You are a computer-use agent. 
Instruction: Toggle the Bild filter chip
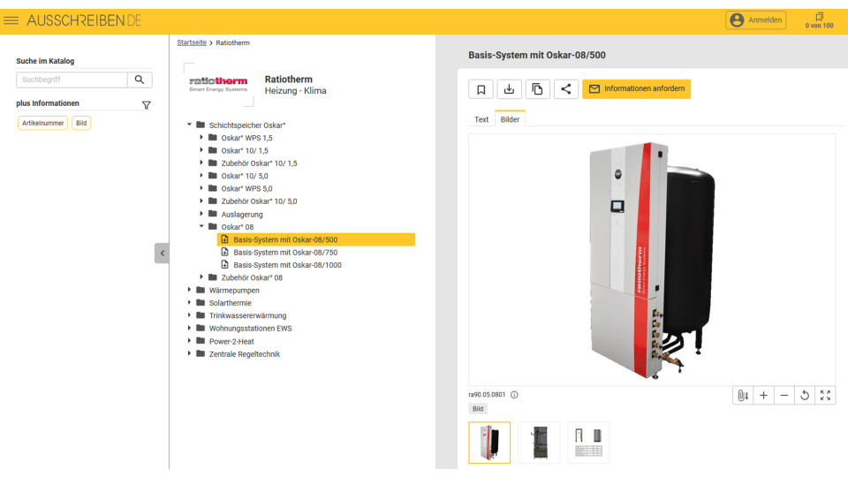(x=81, y=123)
